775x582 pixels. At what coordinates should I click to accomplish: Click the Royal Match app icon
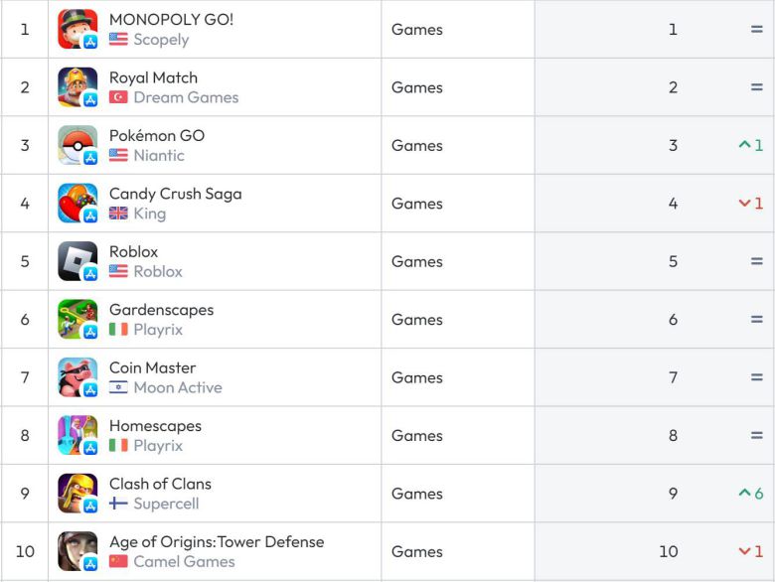77,87
